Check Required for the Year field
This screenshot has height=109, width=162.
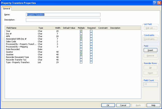91,31
